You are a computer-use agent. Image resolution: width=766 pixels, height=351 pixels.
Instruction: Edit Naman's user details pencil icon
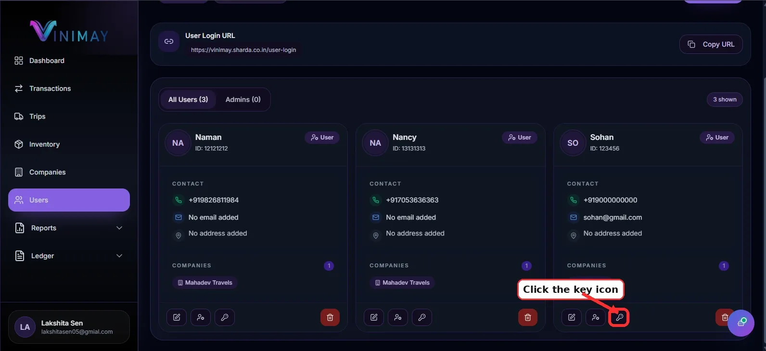177,317
